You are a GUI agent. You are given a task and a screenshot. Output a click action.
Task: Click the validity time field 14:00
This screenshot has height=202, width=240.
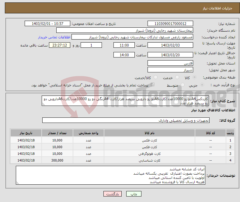click(x=124, y=55)
